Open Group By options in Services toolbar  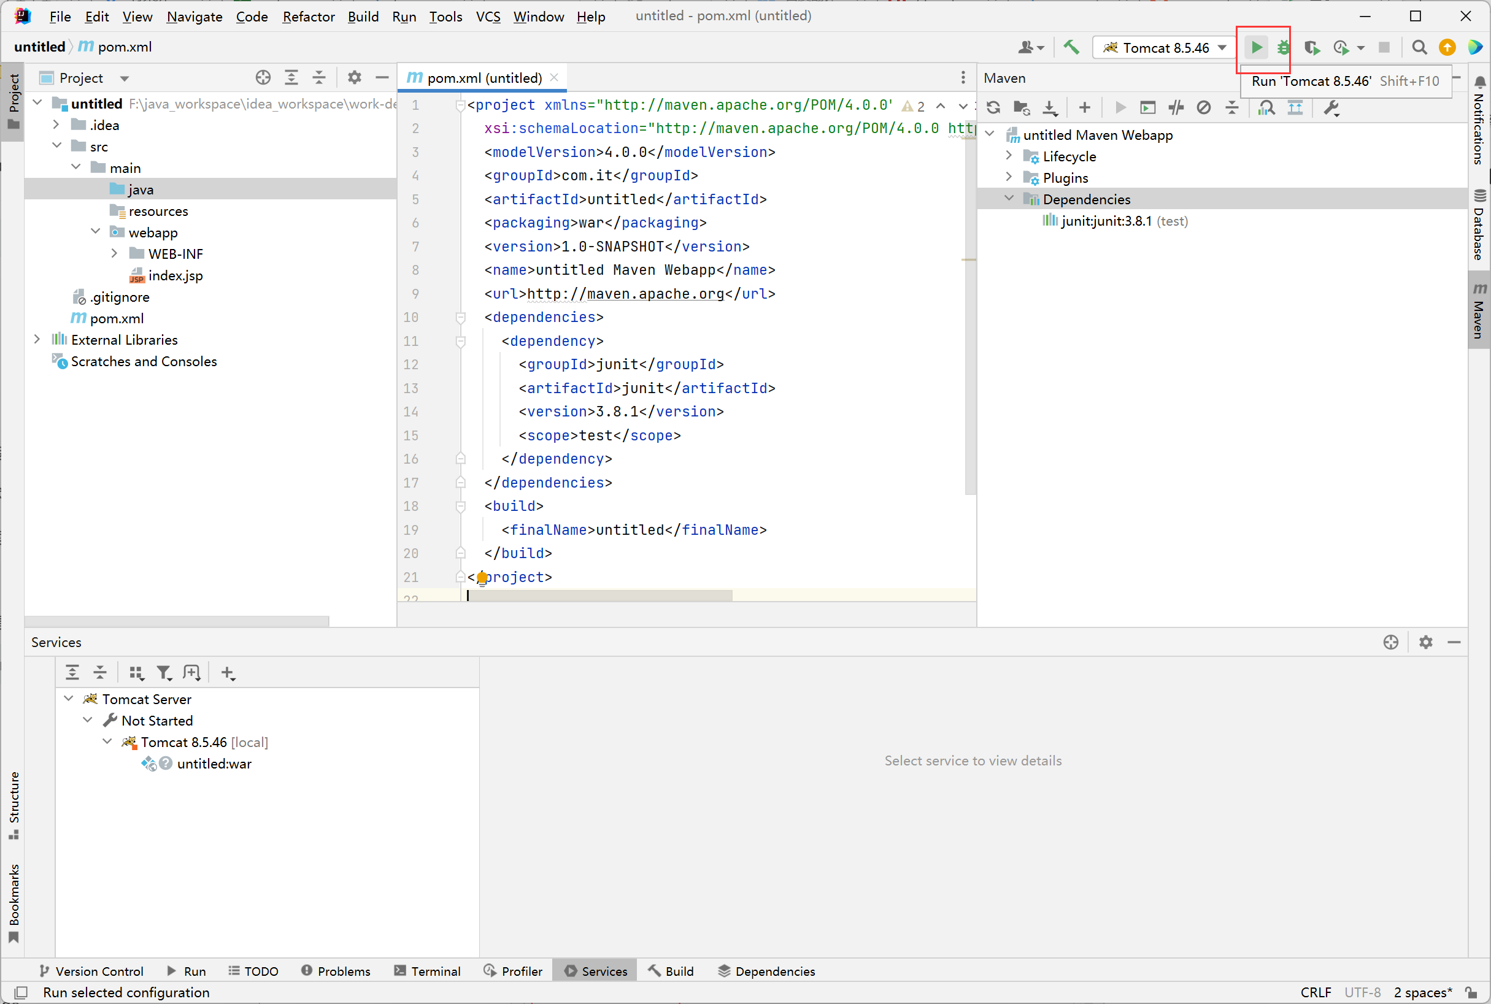(136, 672)
